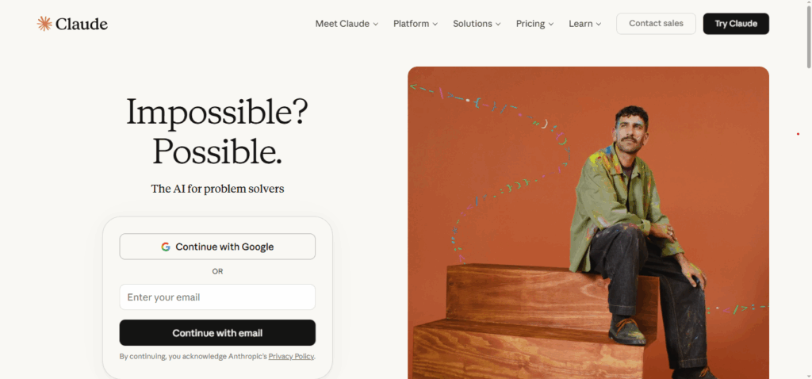Expand the Meet Claude chevron

click(376, 25)
